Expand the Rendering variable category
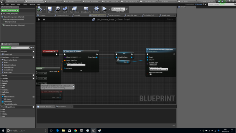This screenshot has height=133, width=236. tap(1, 90)
